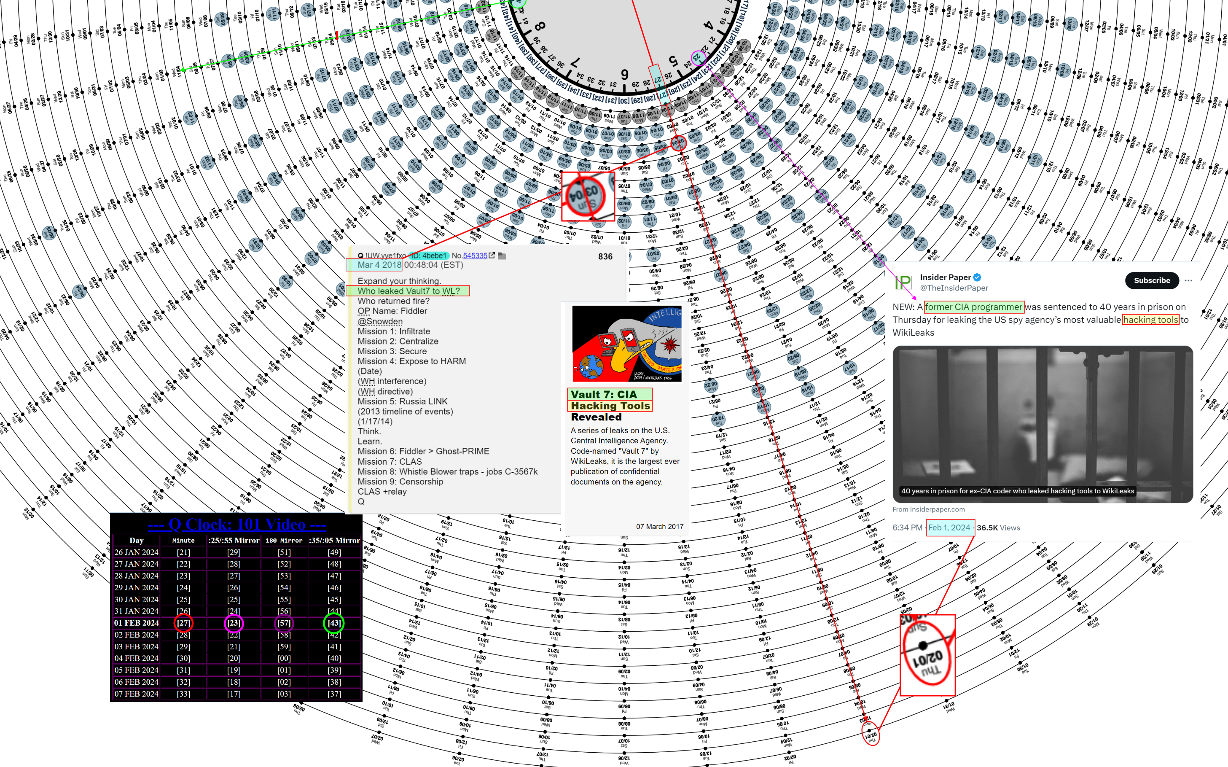This screenshot has width=1228, height=767.
Task: Click the 01 FEB 2024 row label
Action: [137, 623]
